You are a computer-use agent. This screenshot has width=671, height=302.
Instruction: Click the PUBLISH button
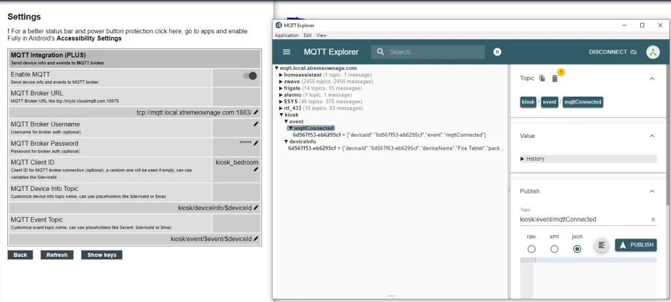coord(636,244)
